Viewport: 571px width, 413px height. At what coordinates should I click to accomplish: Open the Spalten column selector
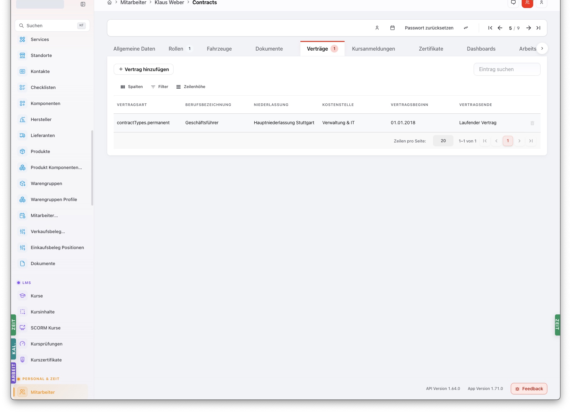[132, 87]
